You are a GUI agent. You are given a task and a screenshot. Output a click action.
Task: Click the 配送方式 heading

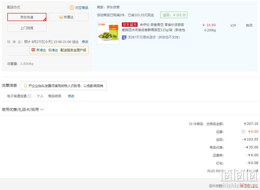[x=14, y=7]
